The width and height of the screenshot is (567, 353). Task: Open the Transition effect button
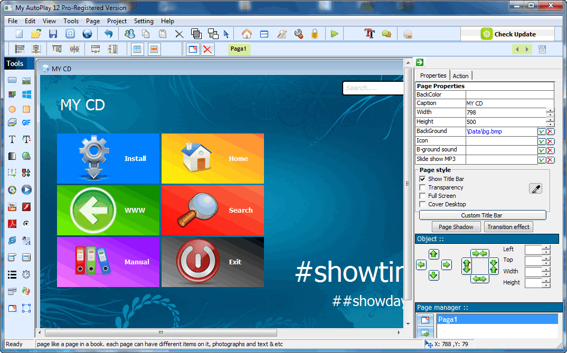coord(508,227)
